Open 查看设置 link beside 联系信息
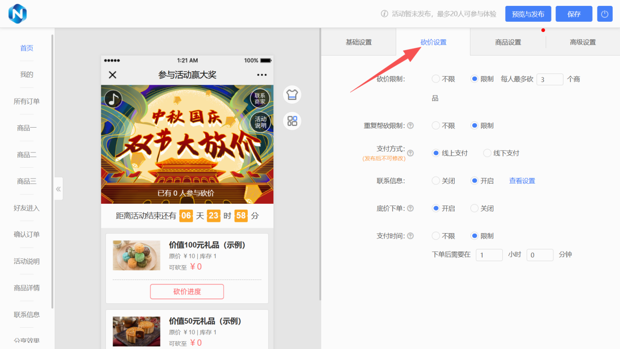Viewport: 620px width, 349px height. pyautogui.click(x=521, y=180)
